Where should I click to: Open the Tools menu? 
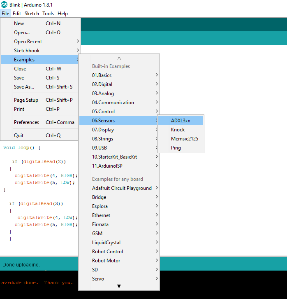click(x=48, y=14)
